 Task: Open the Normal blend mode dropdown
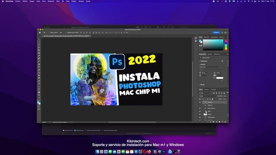(x=207, y=96)
